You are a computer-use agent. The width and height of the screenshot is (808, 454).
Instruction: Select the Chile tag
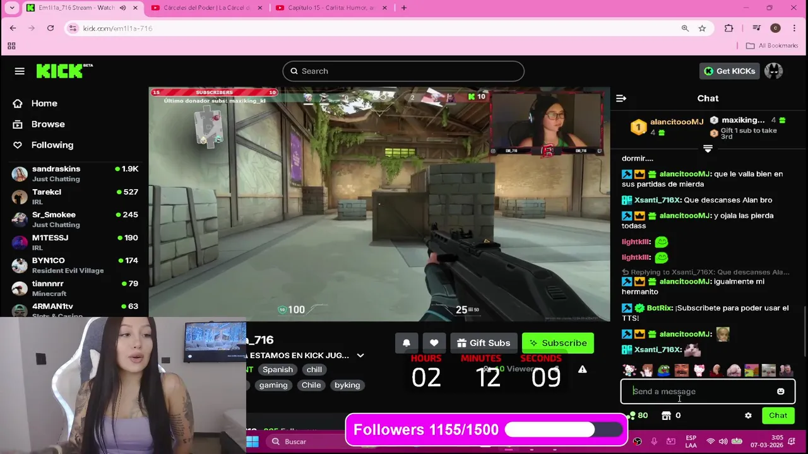[311, 385]
